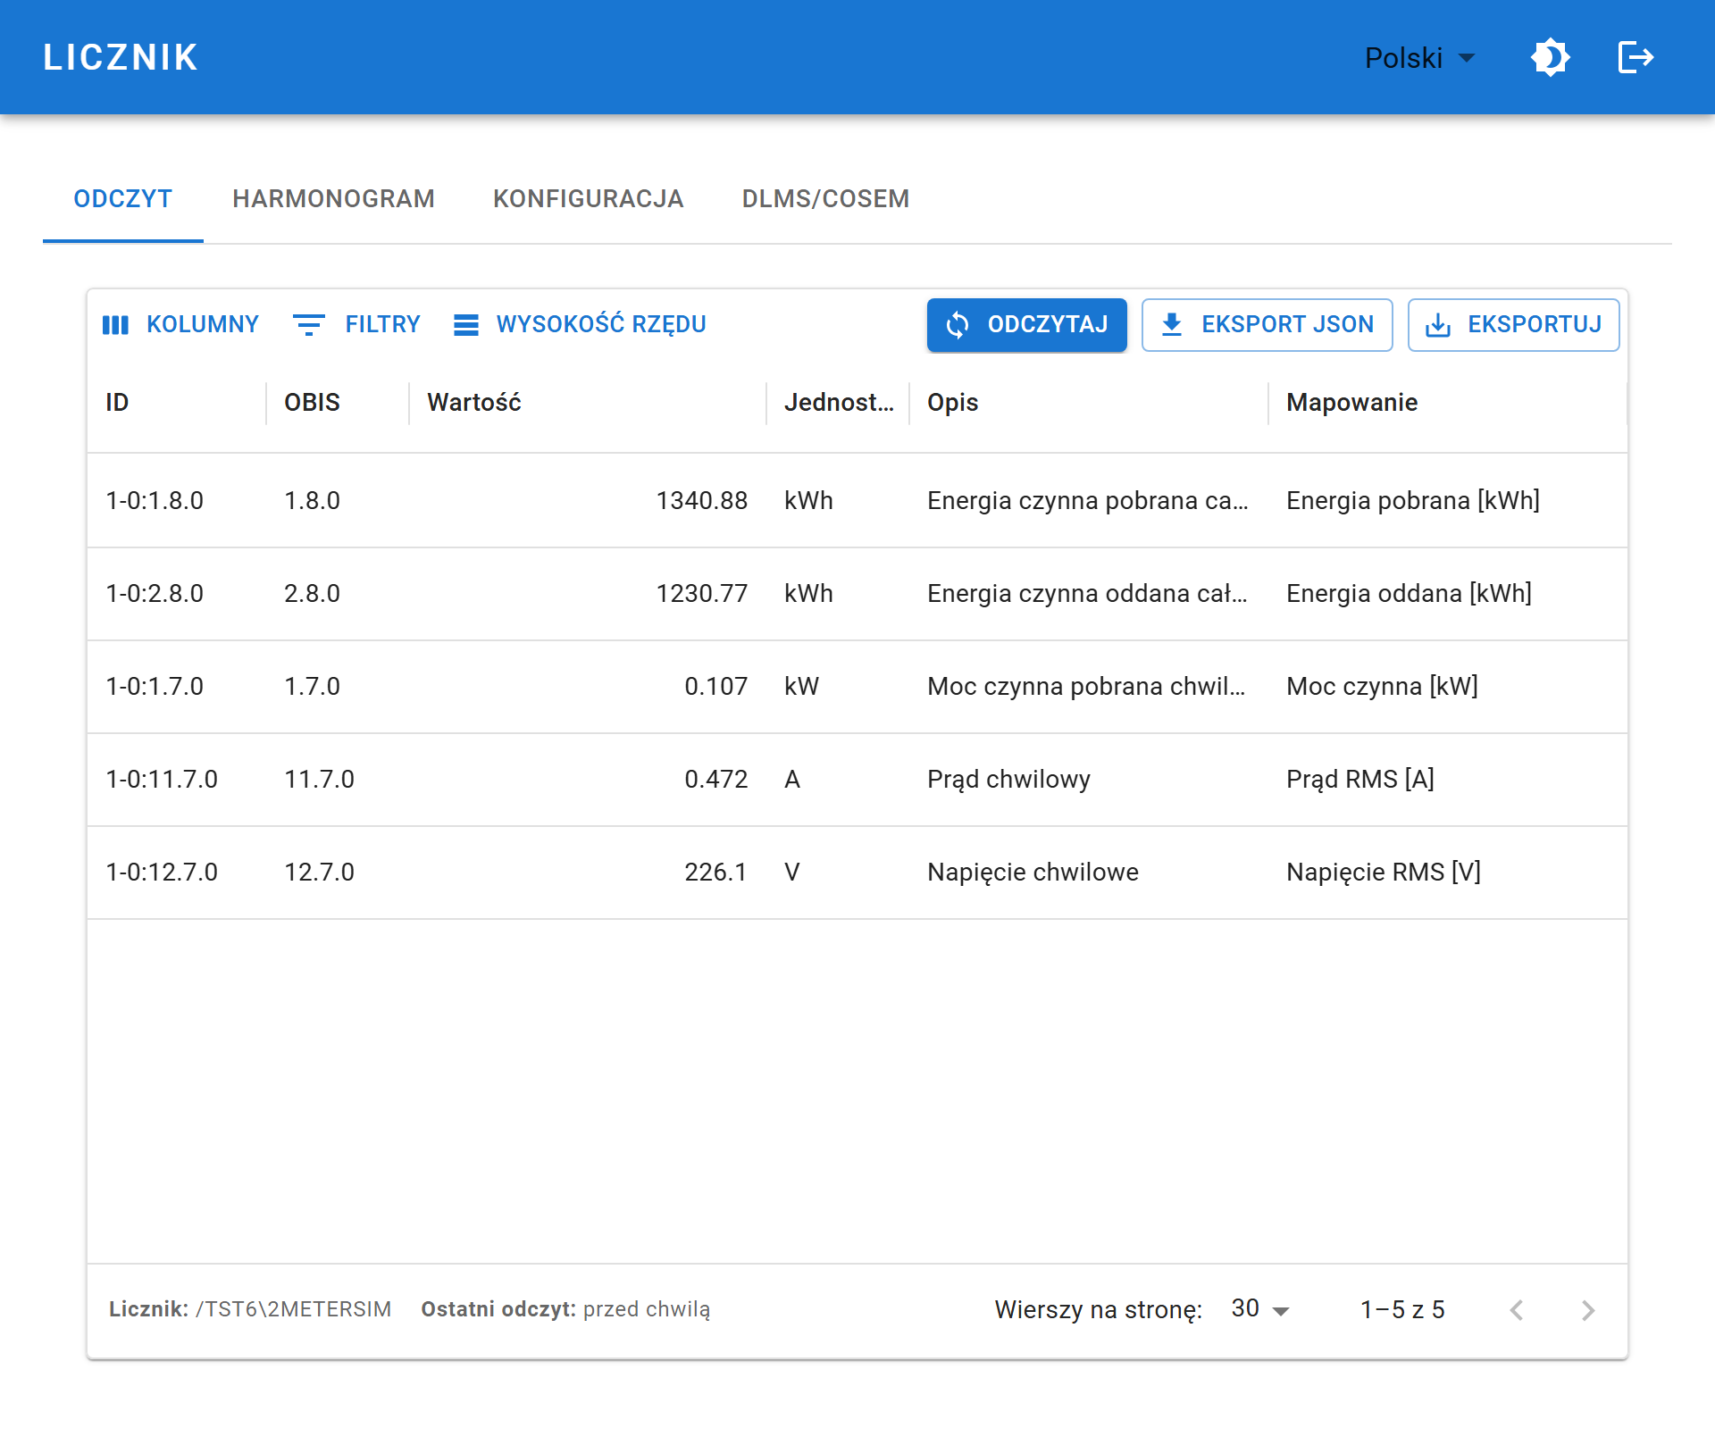Open the KOLUMNY column selector
The width and height of the screenshot is (1715, 1445).
click(180, 324)
